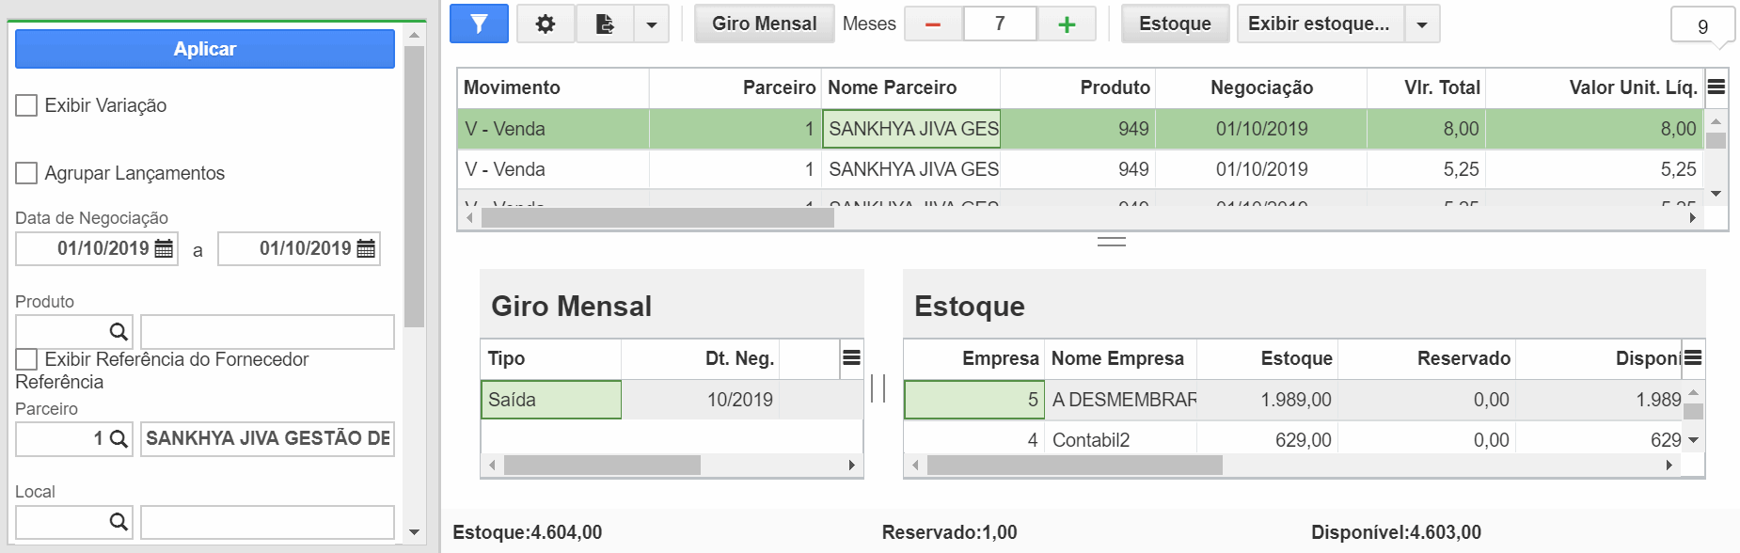This screenshot has height=553, width=1740.
Task: Check the Agrupar Lançamentos option
Action: point(26,173)
